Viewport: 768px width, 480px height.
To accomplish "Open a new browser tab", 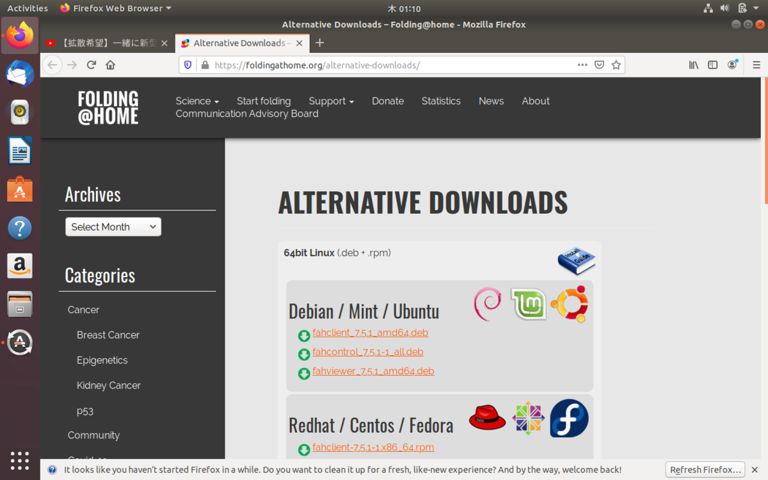I will click(320, 43).
